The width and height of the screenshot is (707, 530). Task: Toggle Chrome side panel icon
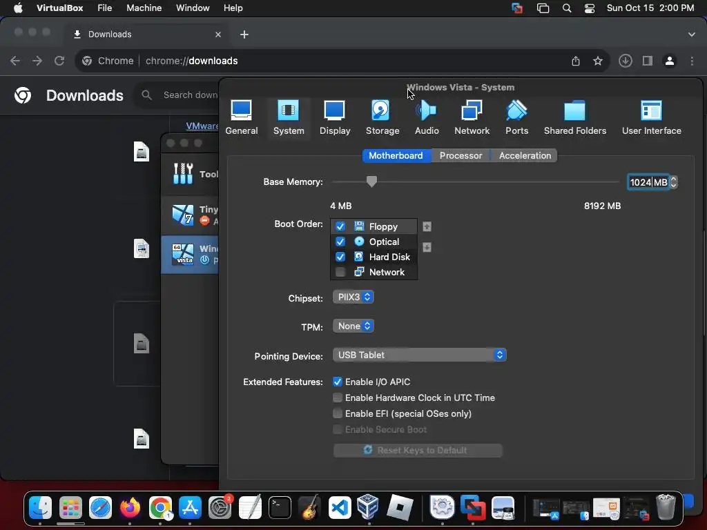pyautogui.click(x=648, y=61)
